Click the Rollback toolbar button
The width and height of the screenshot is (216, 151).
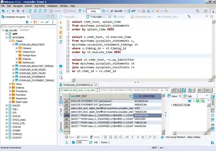pyautogui.click(x=70, y=11)
